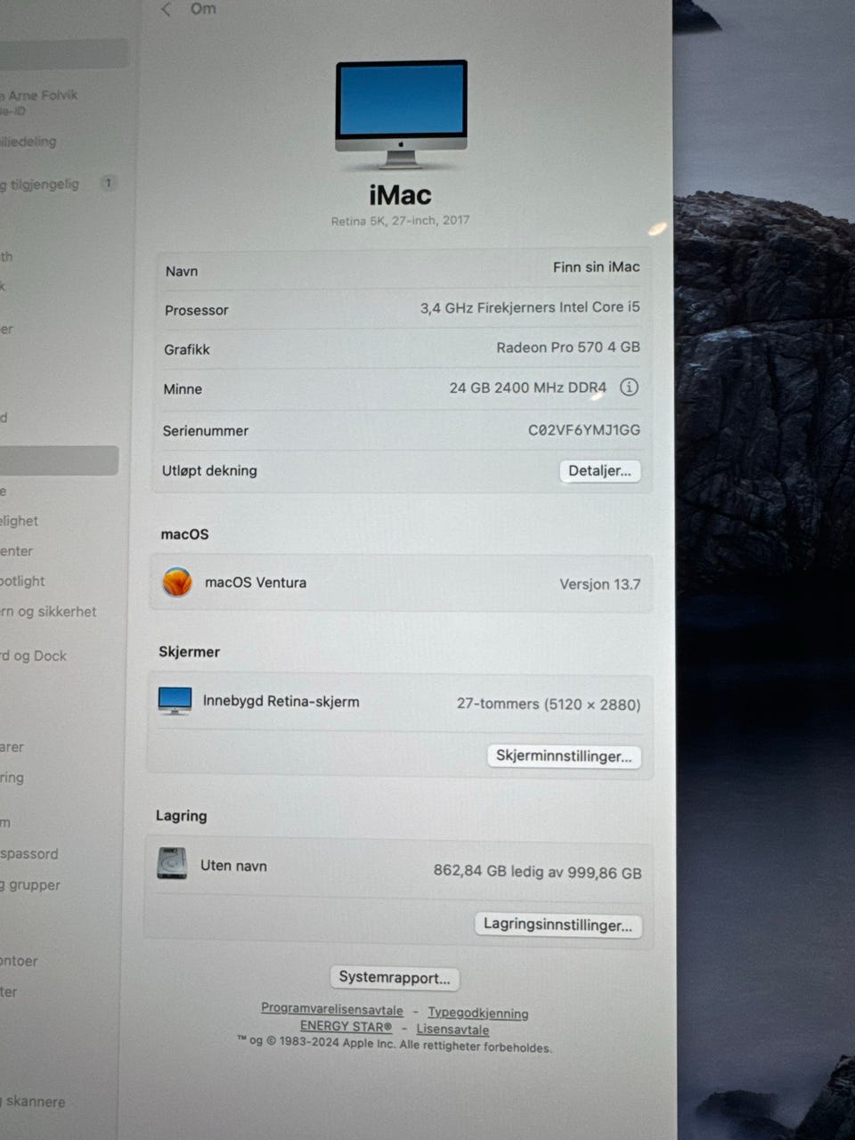Select the computer name Finn sin iMac

(x=596, y=266)
